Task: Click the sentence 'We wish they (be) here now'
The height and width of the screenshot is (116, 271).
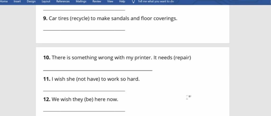Action: pyautogui.click(x=81, y=99)
